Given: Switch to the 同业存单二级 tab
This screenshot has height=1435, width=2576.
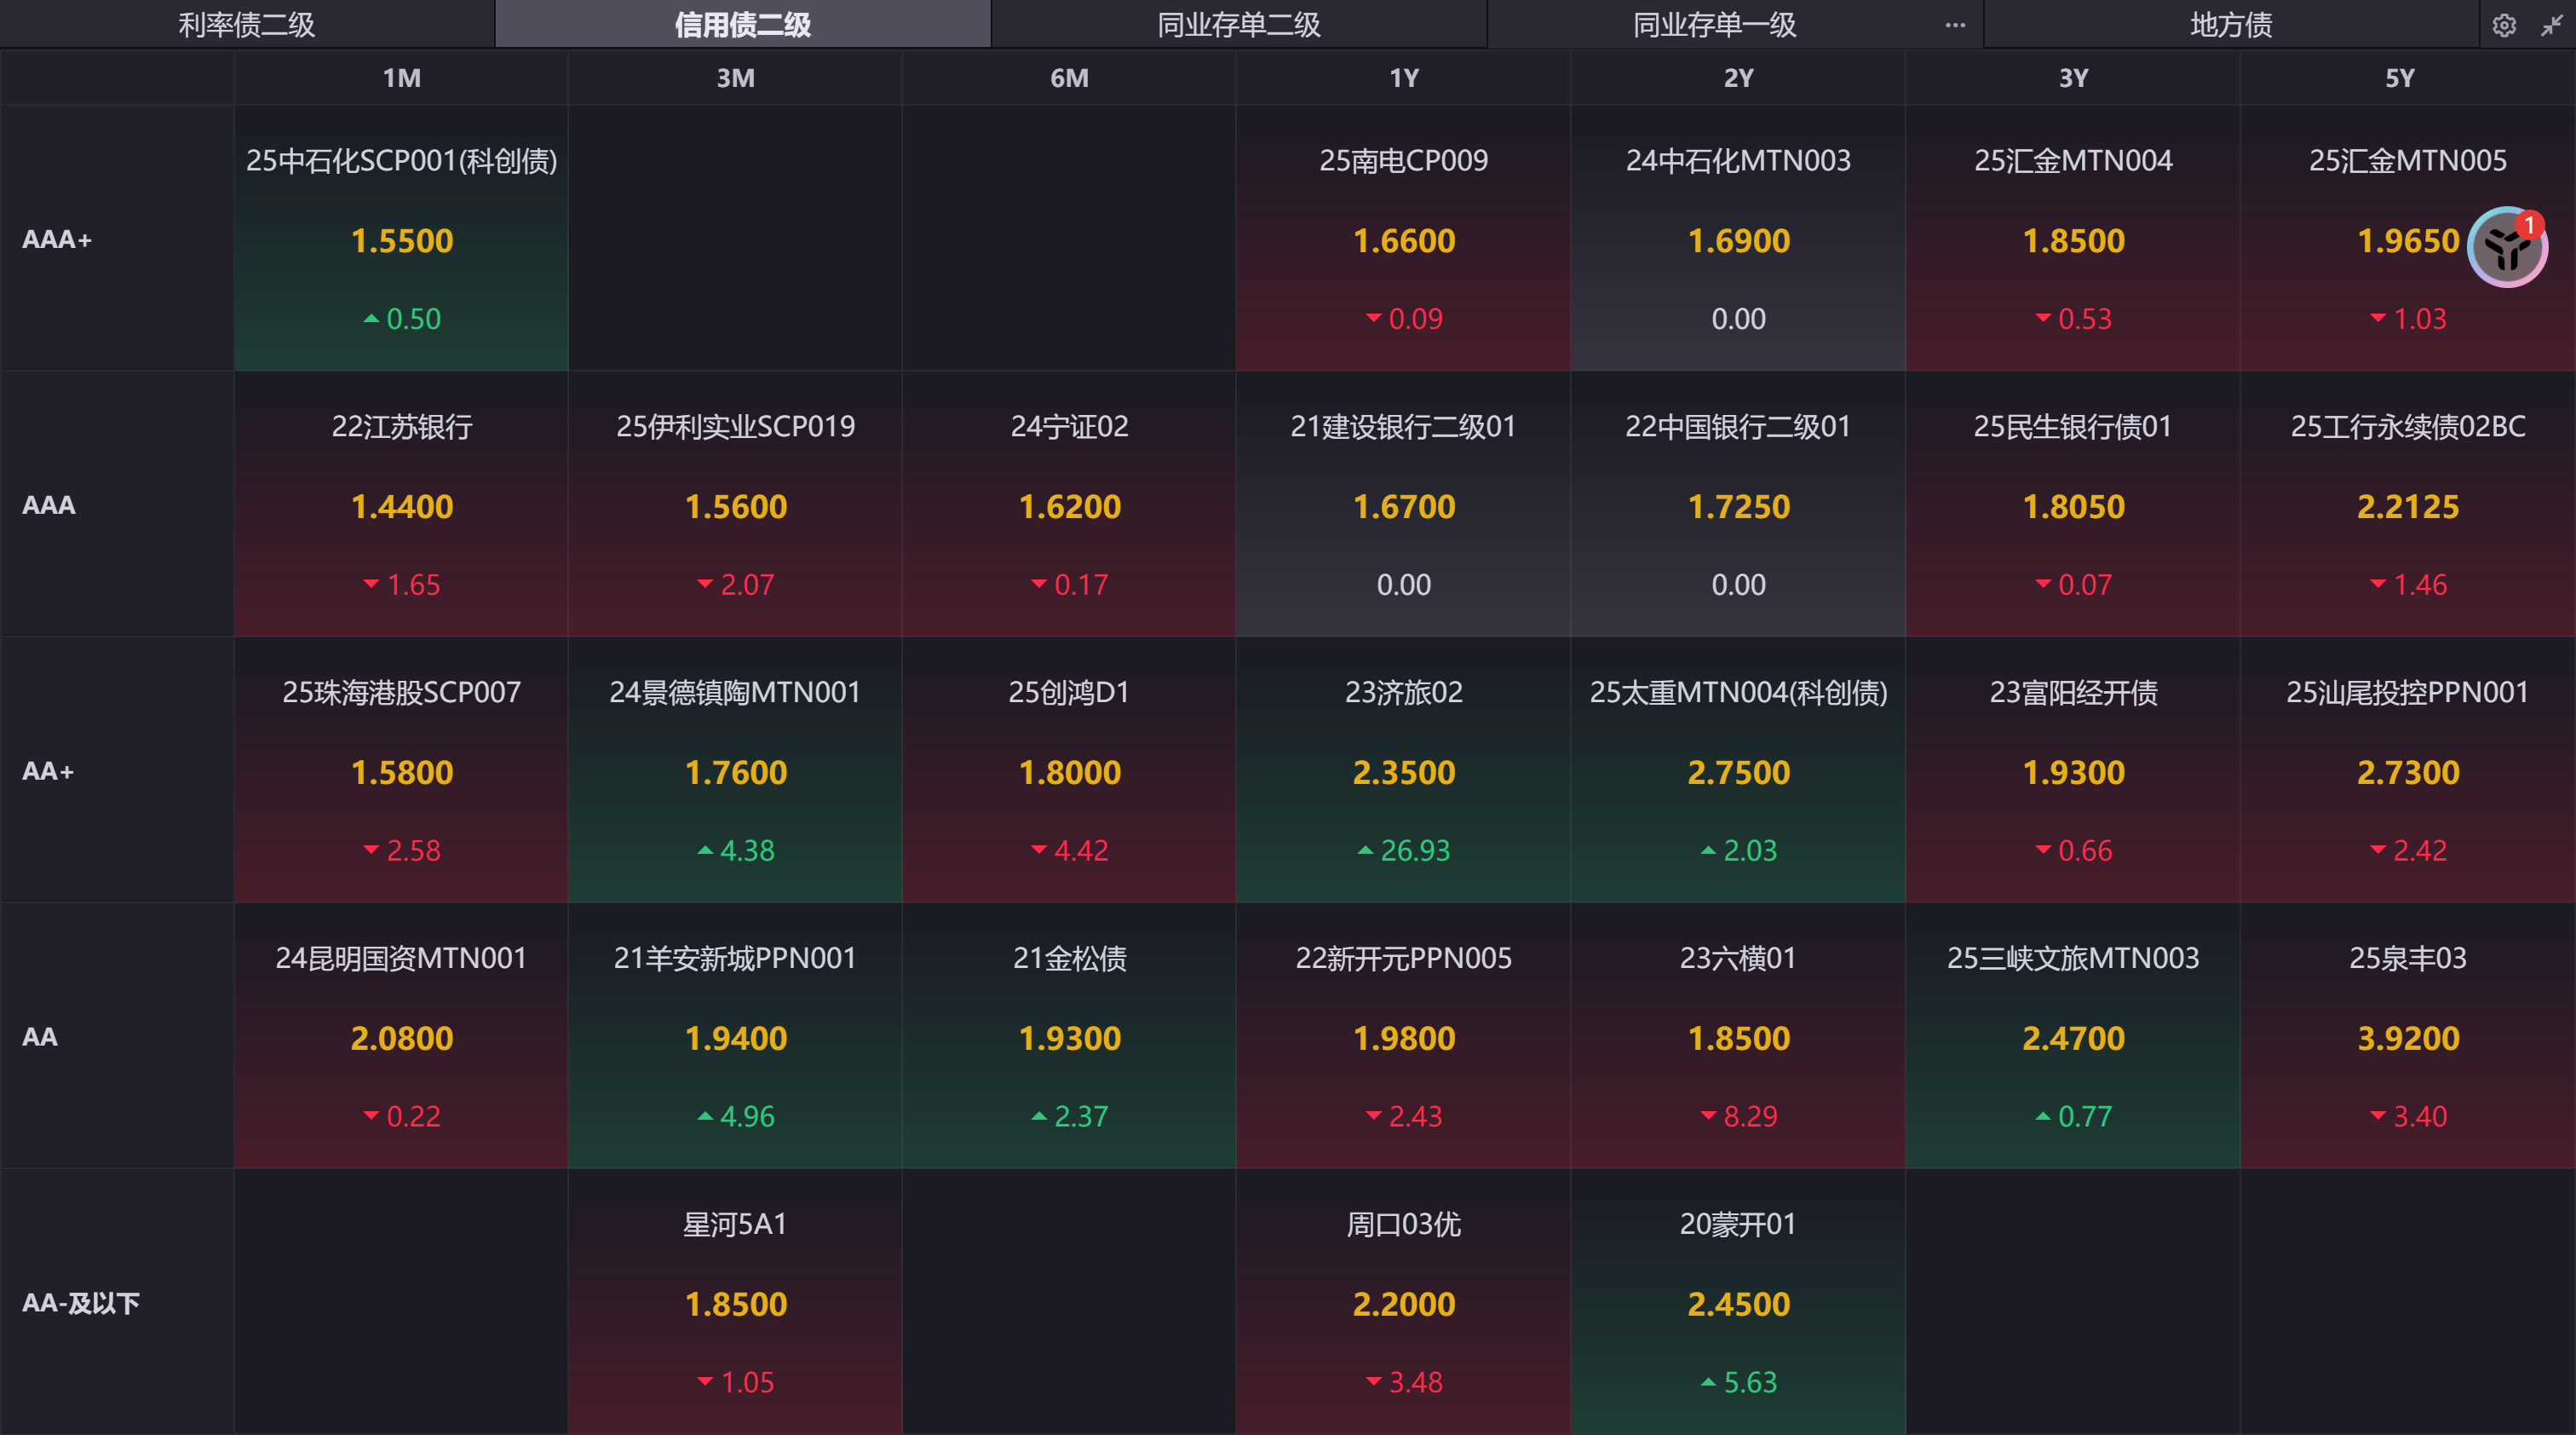Looking at the screenshot, I should [1238, 25].
